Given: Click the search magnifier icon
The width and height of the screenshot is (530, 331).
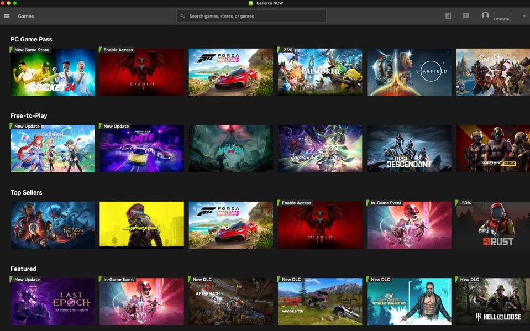Looking at the screenshot, I should click(x=183, y=16).
